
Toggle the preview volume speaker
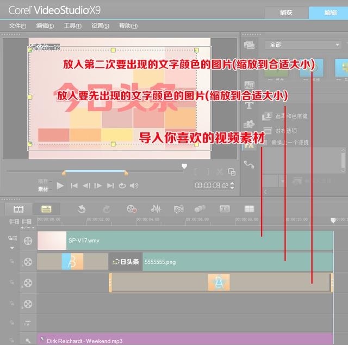[134, 186]
